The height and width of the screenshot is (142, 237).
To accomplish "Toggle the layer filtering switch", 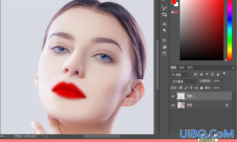I will point(224,74).
